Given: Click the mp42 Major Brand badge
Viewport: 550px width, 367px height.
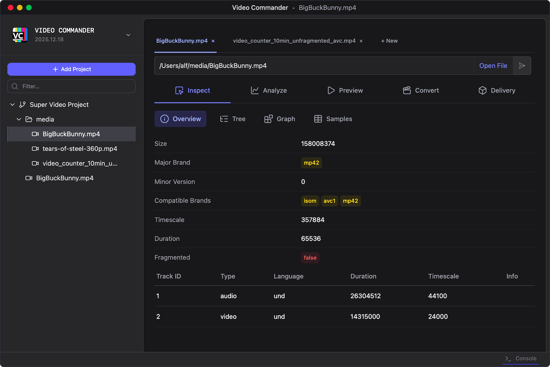Looking at the screenshot, I should click(x=311, y=163).
